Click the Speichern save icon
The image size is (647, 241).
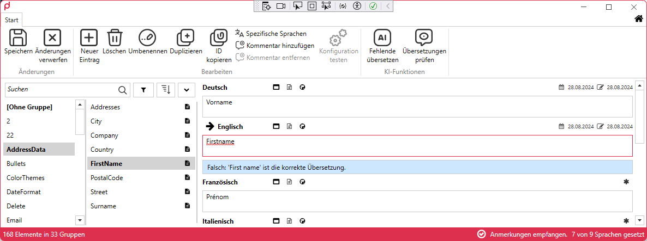tap(18, 38)
